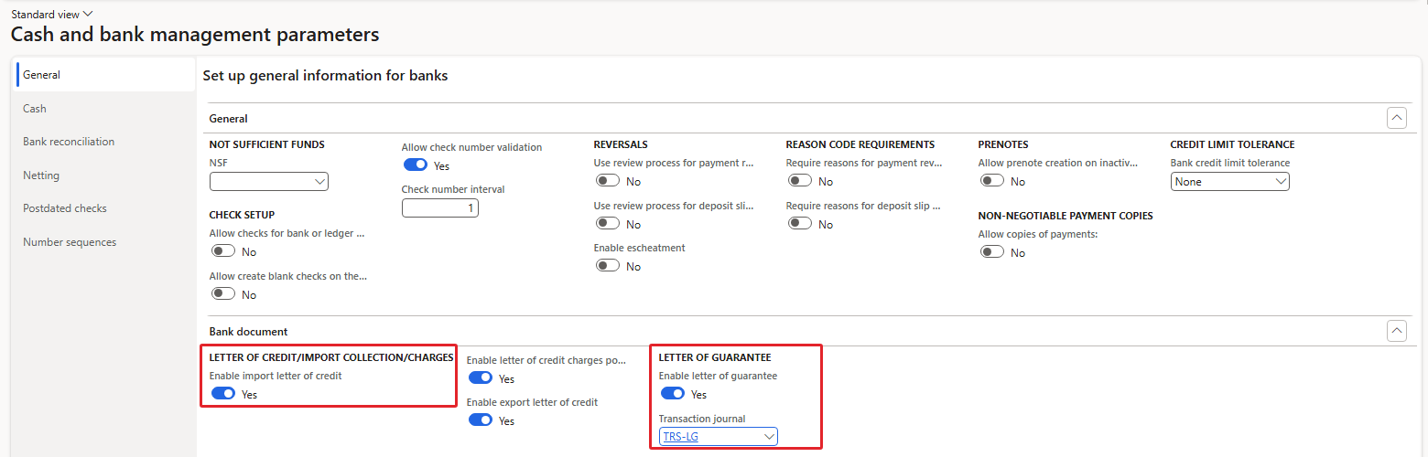Toggle Allow copies of payments
Image resolution: width=1428 pixels, height=457 pixels.
coord(992,252)
